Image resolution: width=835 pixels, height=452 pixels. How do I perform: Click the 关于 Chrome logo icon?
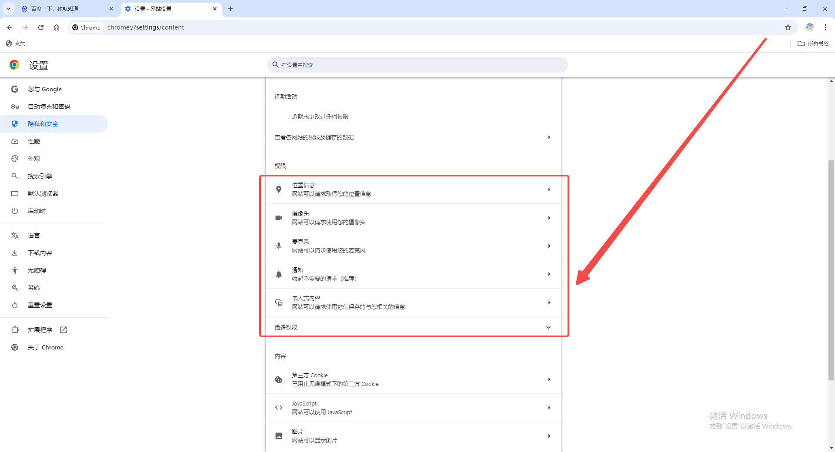15,347
